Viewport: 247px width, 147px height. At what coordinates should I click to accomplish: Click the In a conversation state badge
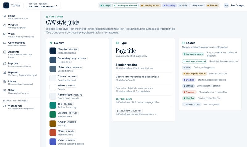click(x=193, y=54)
